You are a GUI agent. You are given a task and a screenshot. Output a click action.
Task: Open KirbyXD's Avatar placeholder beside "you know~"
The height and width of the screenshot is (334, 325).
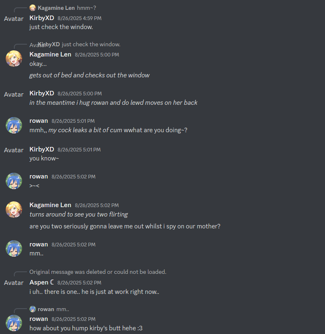point(13,150)
